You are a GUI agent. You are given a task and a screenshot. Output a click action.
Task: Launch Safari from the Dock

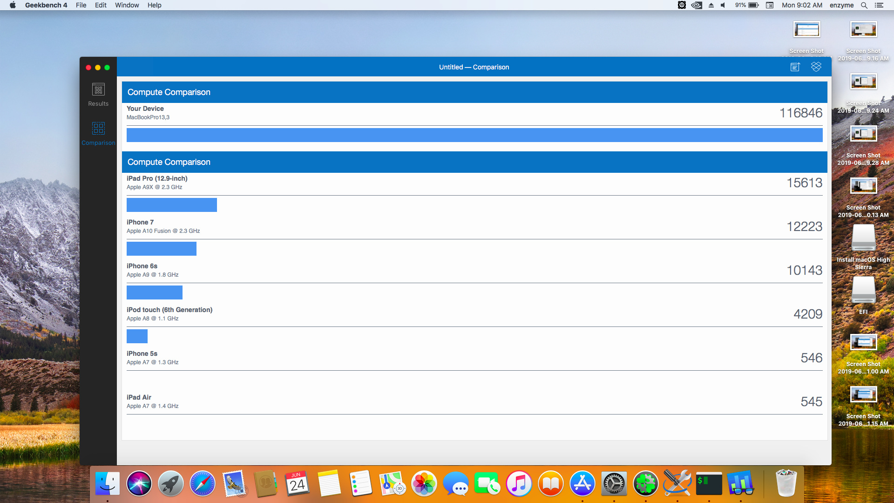click(x=203, y=483)
